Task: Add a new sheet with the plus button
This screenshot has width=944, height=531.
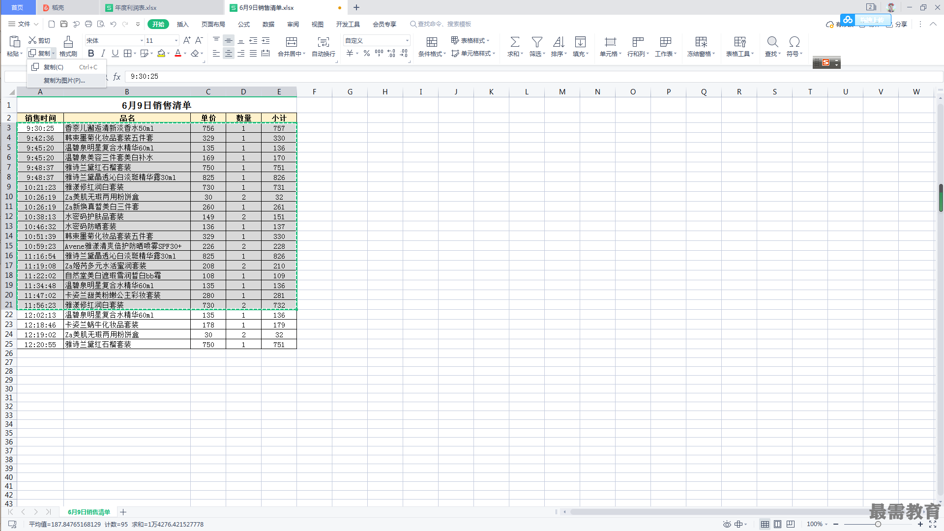Action: point(123,512)
